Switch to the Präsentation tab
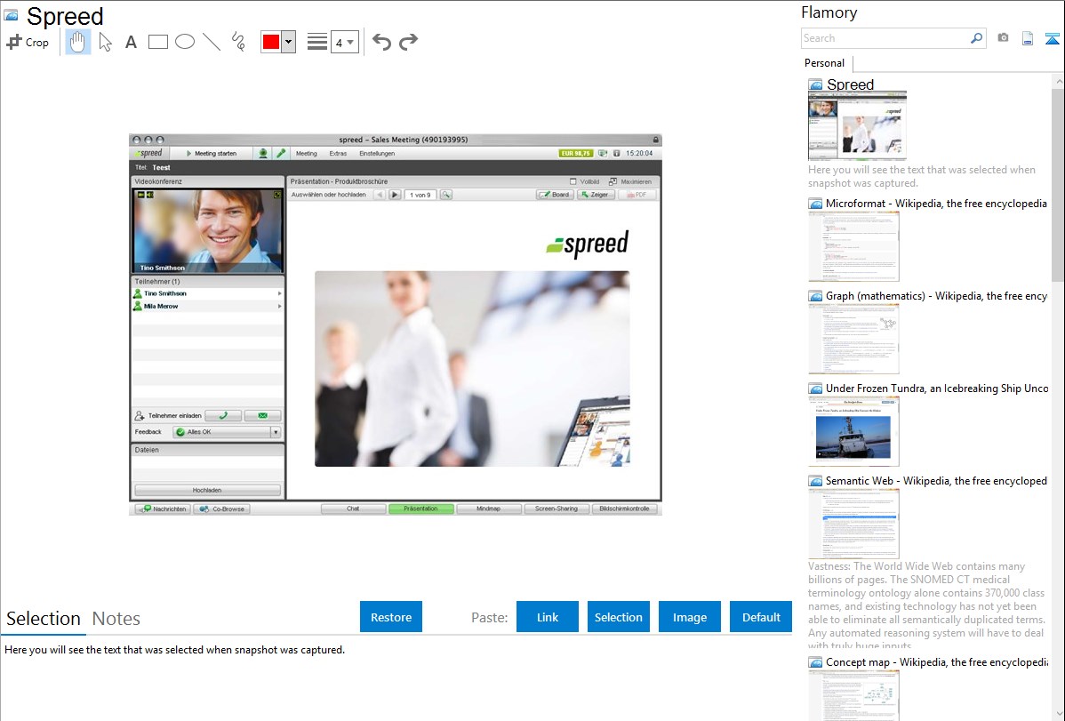This screenshot has width=1065, height=721. 421,509
